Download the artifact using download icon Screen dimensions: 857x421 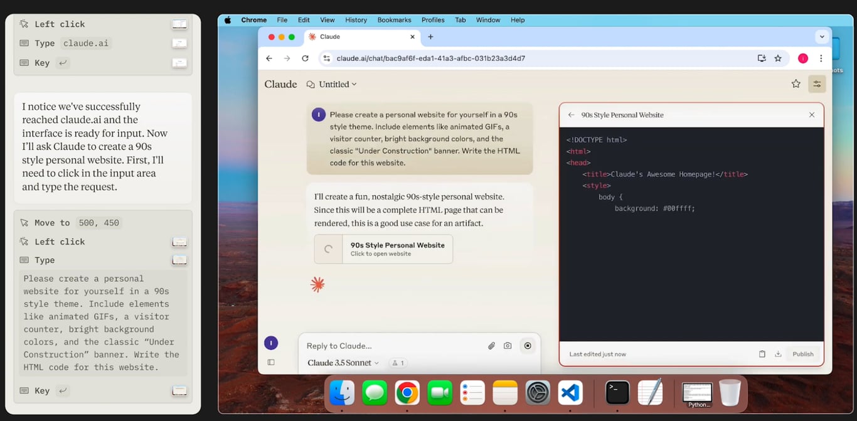point(778,354)
